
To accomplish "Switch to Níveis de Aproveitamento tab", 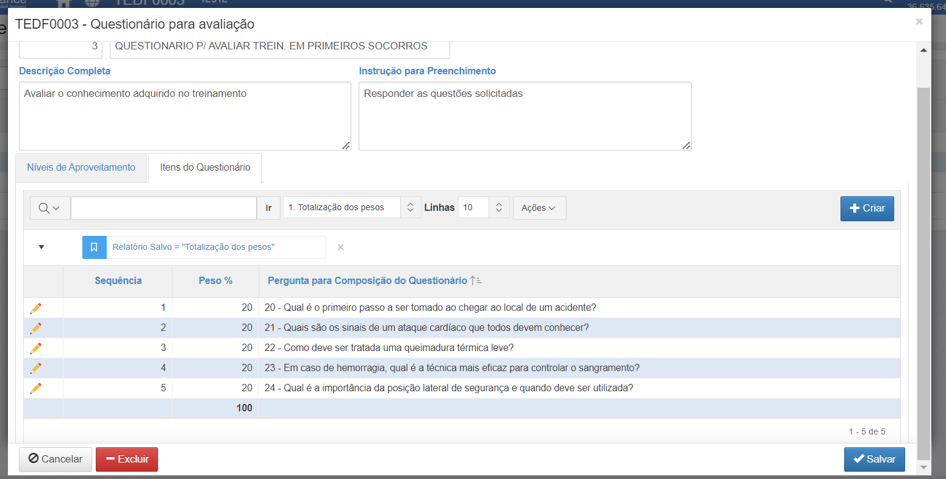I will tap(81, 168).
